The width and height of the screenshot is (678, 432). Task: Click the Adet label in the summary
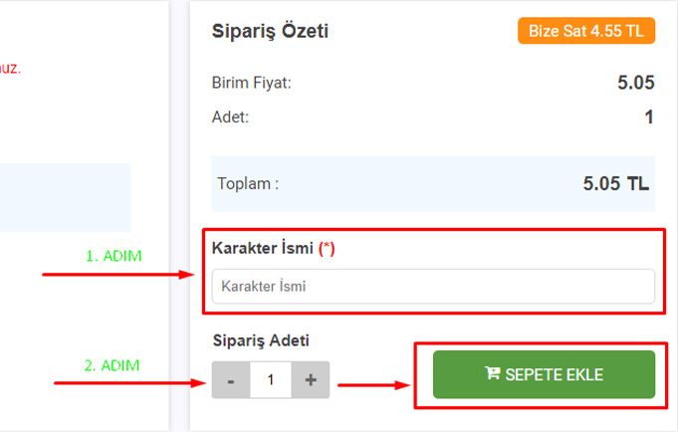click(231, 117)
